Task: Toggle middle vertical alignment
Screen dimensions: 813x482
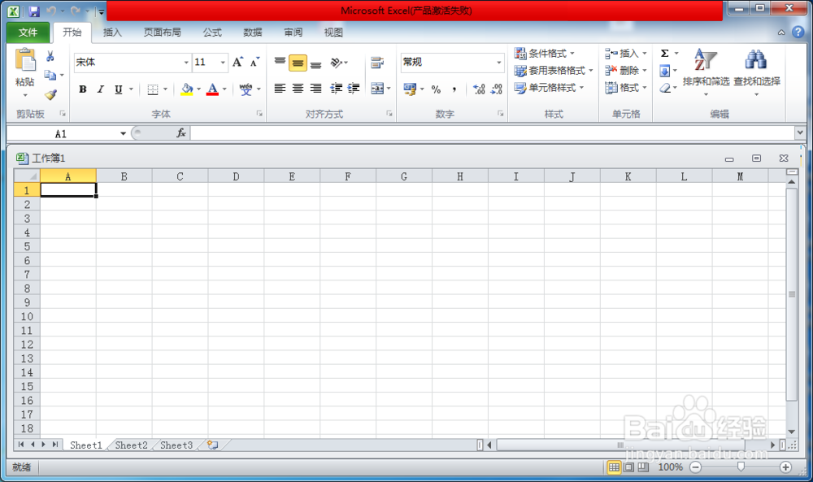Action: pos(298,63)
